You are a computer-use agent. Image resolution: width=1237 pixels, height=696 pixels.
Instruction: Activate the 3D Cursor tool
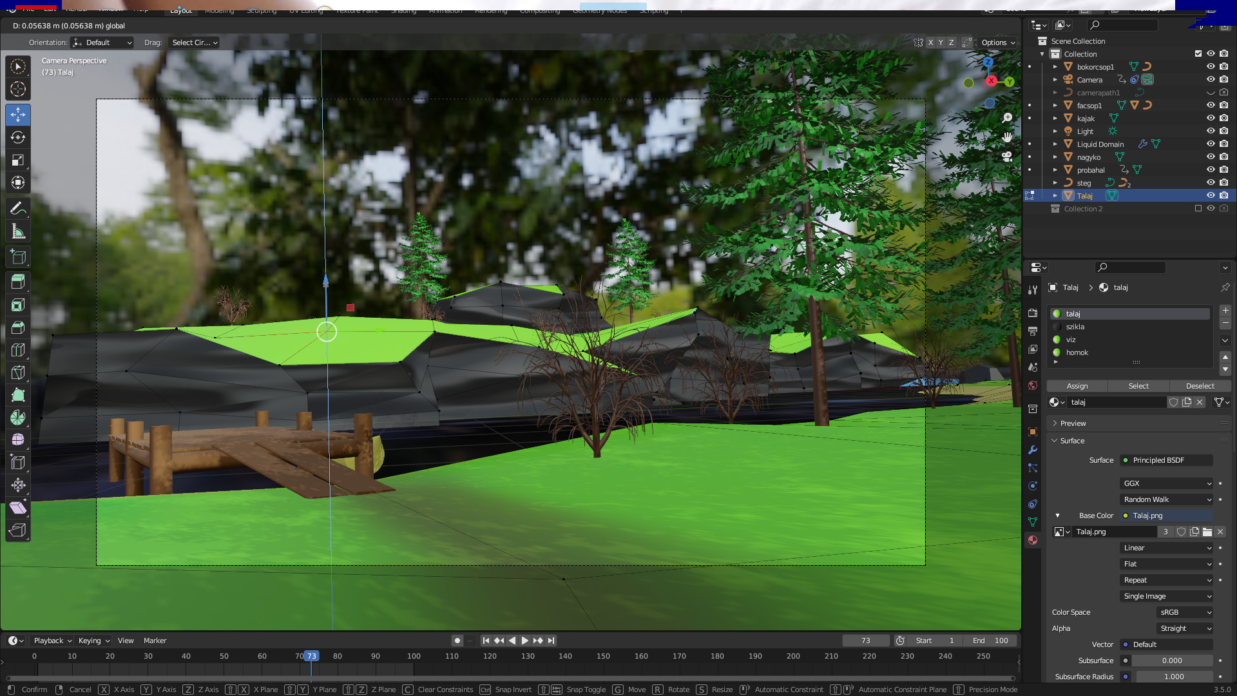pyautogui.click(x=18, y=89)
